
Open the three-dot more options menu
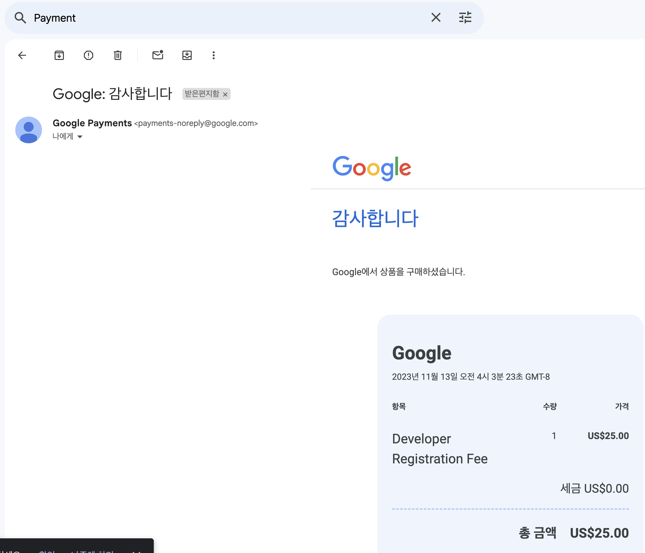point(214,55)
